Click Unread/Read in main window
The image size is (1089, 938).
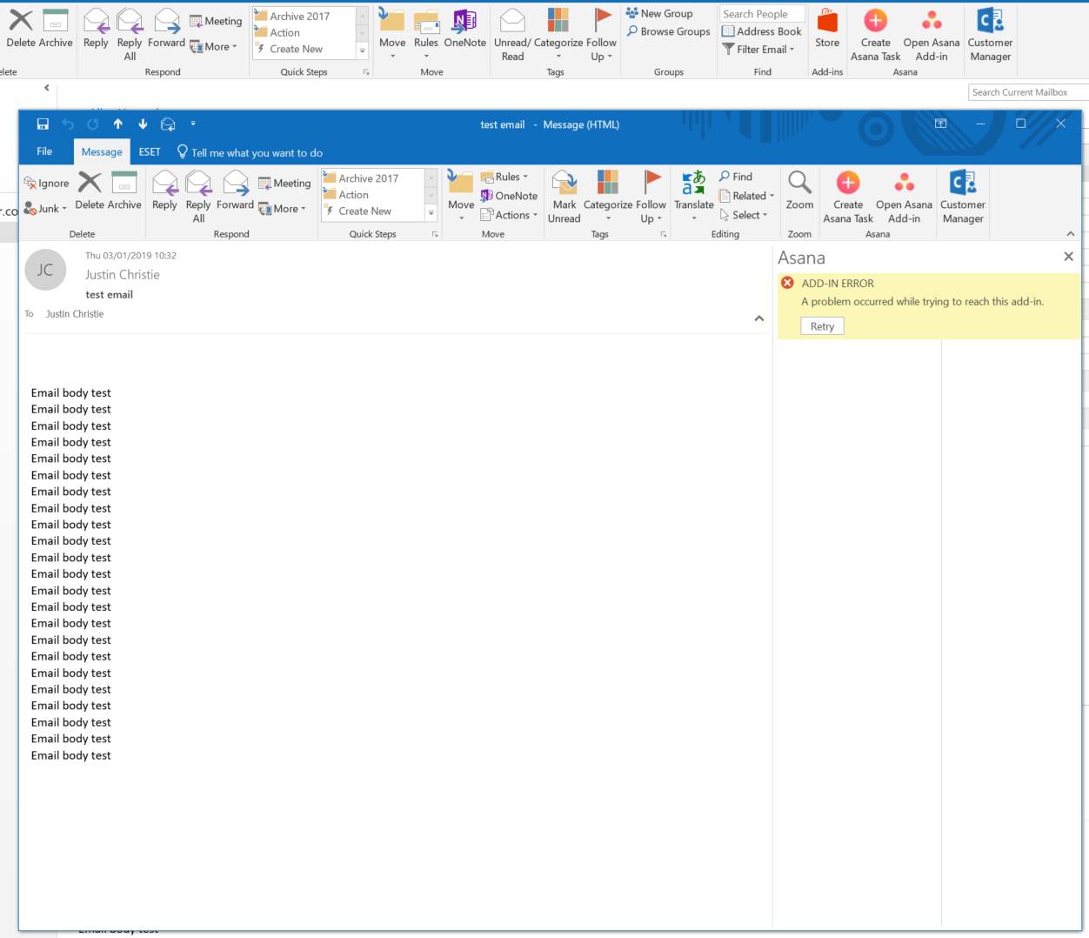(512, 35)
